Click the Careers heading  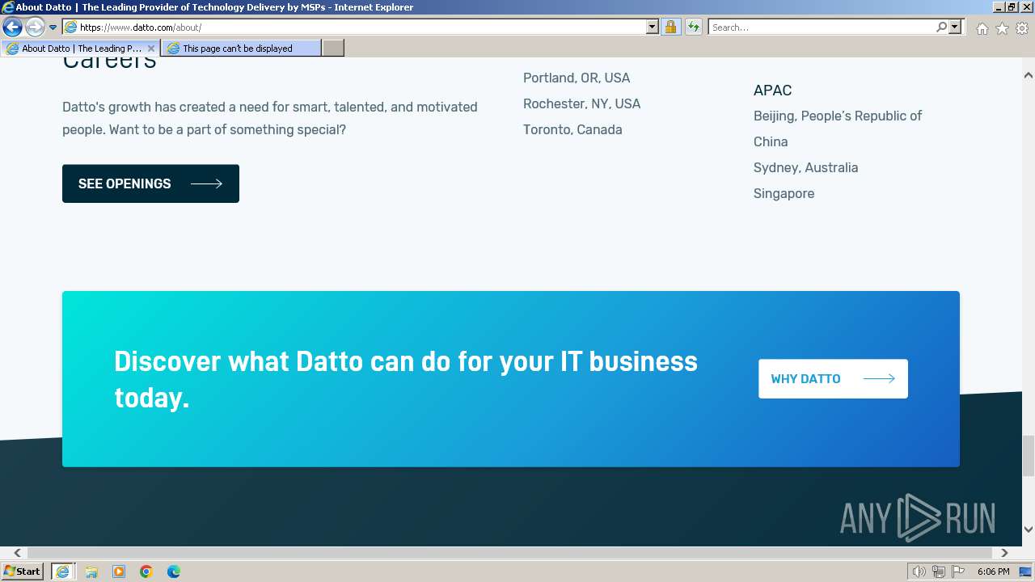(109, 61)
